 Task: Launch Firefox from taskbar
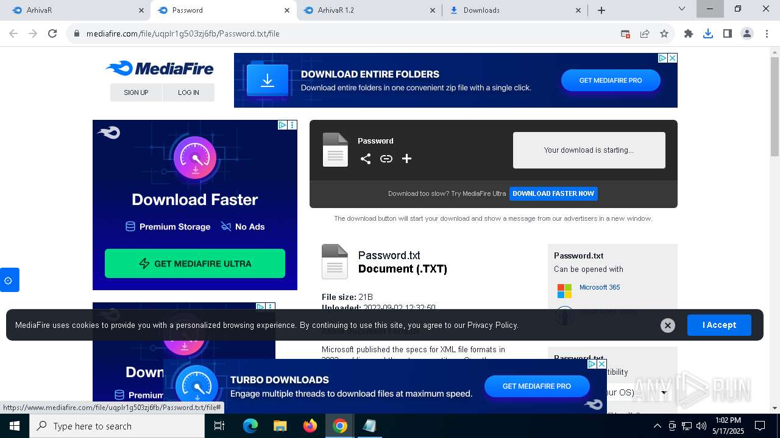click(310, 426)
